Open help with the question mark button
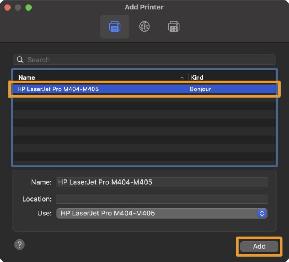 coord(20,245)
